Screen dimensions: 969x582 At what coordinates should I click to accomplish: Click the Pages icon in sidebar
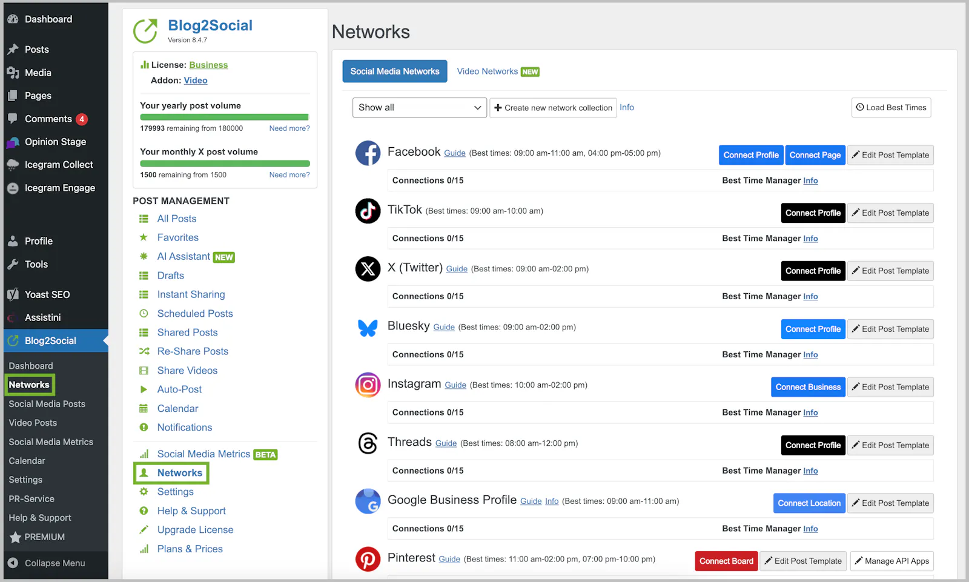pos(13,96)
